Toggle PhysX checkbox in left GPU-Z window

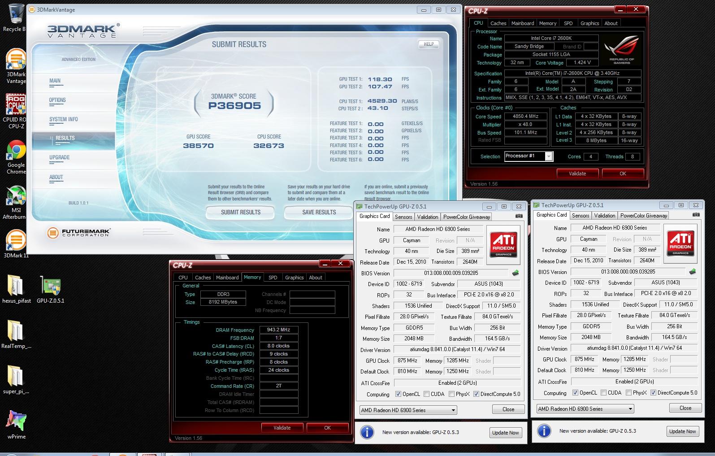(451, 394)
